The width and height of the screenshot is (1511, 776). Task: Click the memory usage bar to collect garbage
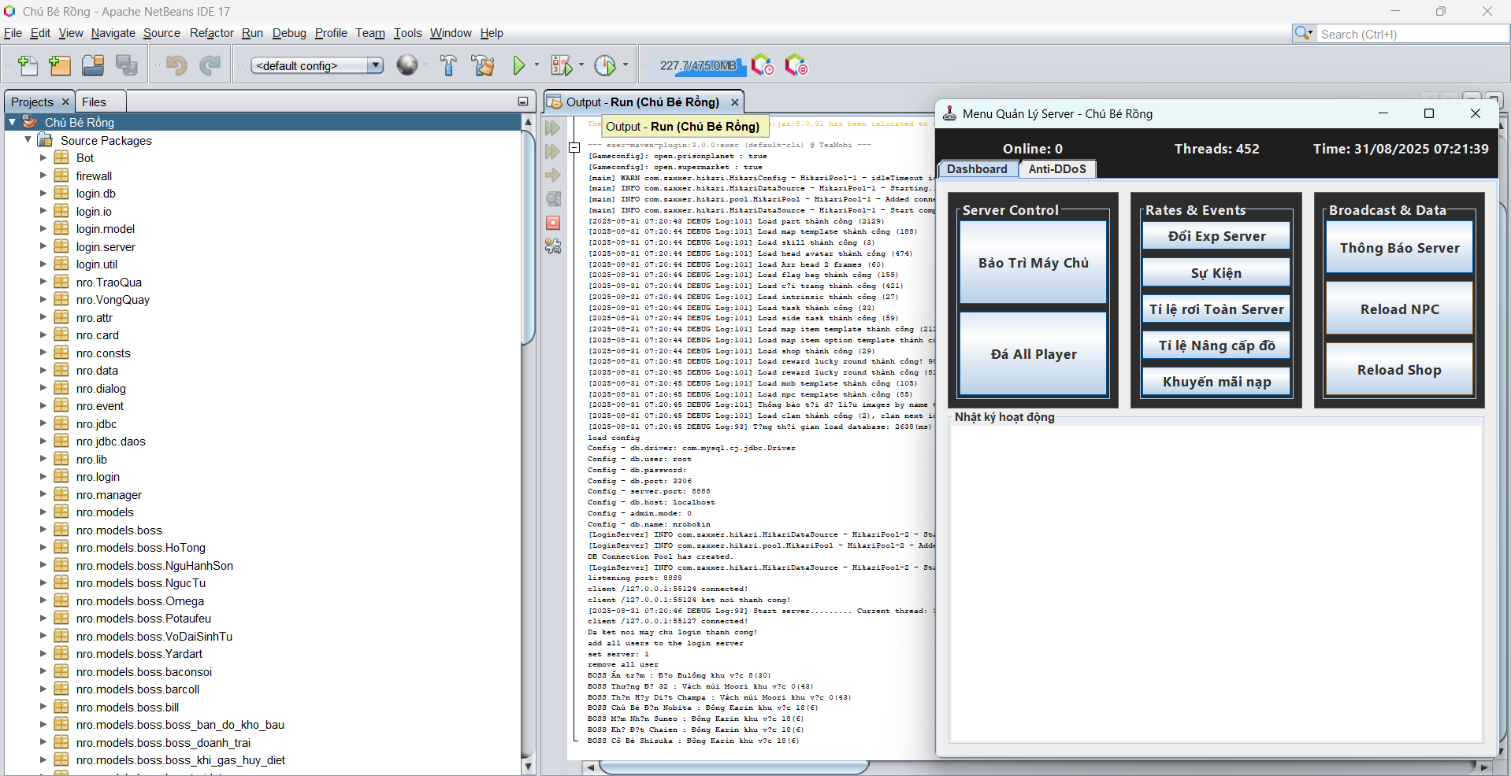[699, 65]
